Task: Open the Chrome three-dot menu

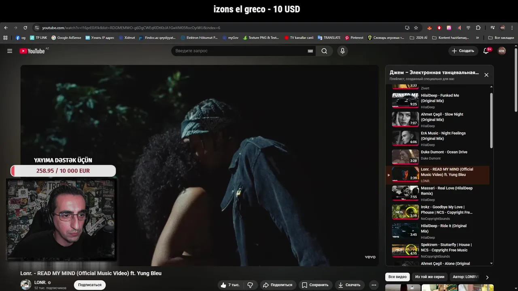Action: tap(512, 28)
